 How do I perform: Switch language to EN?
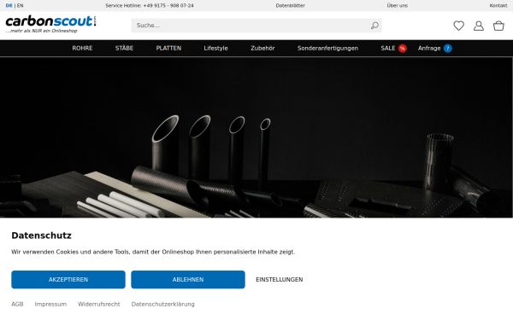pyautogui.click(x=20, y=6)
